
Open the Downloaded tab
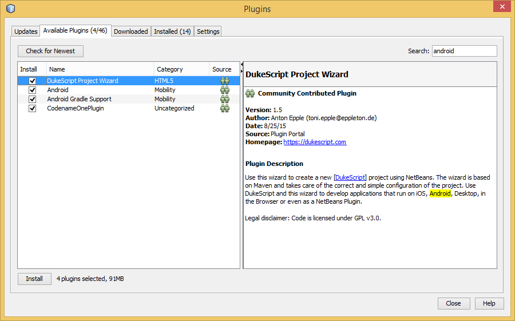[130, 31]
